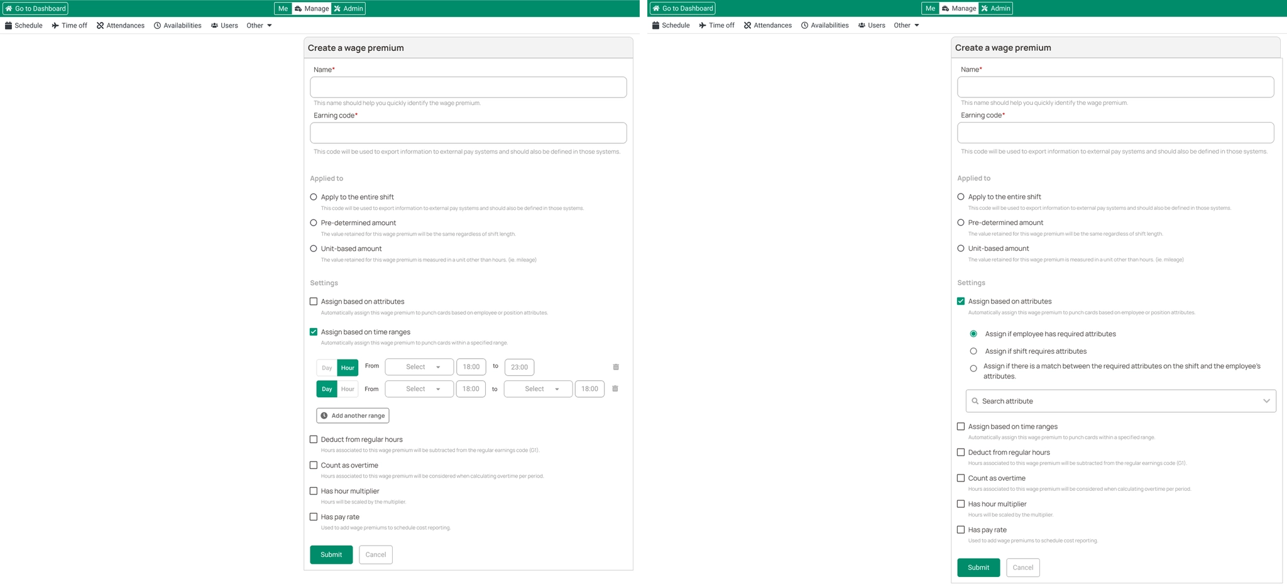The image size is (1287, 587).
Task: Expand the Search attribute dropdown chevron
Action: coord(1266,402)
